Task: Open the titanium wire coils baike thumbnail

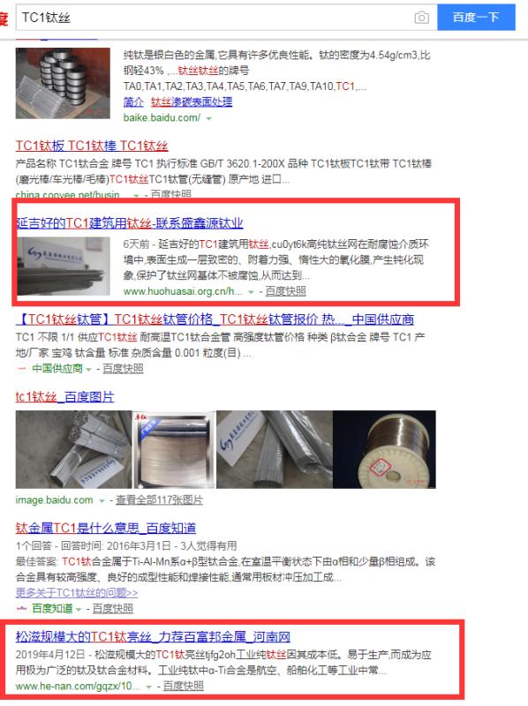Action: coord(63,83)
